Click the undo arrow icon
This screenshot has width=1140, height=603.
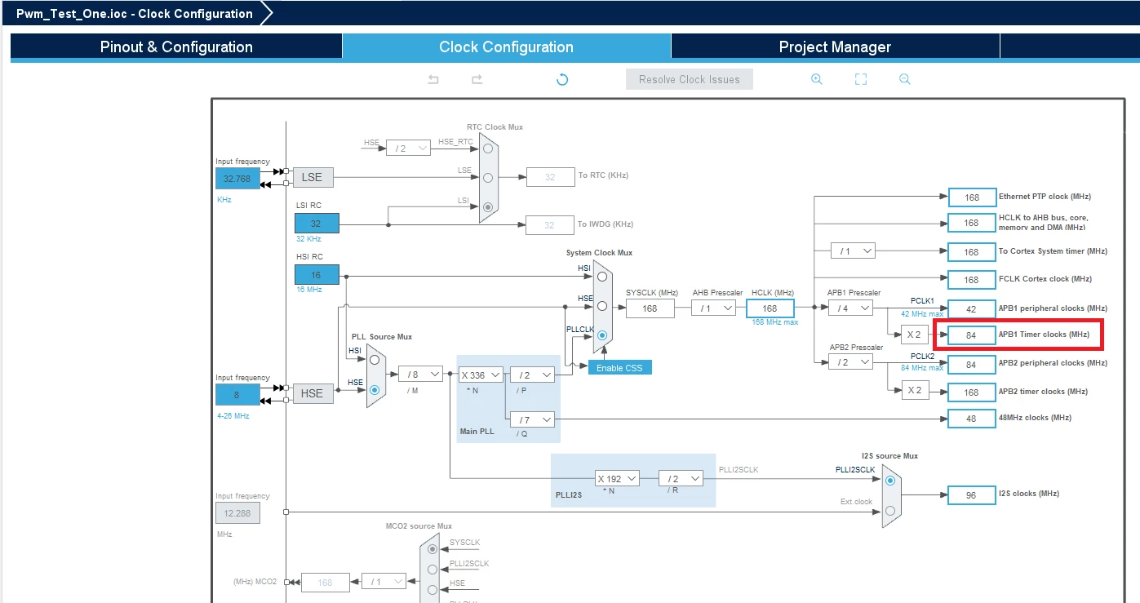433,79
